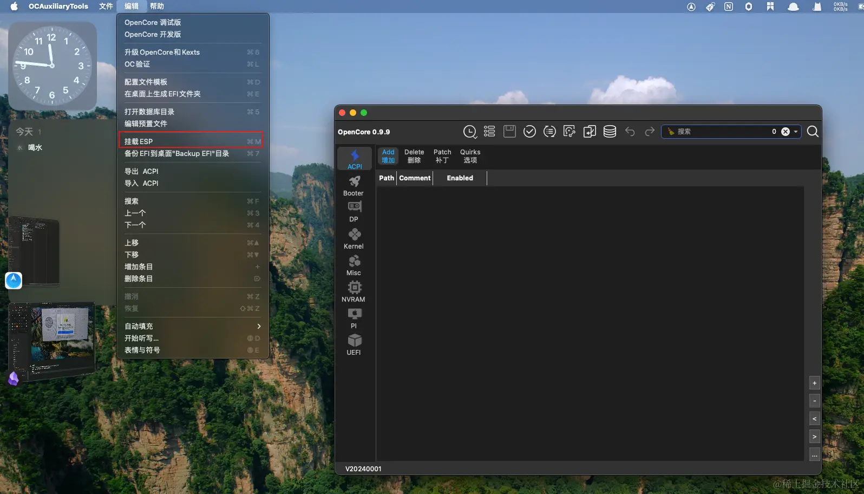
Task: Select Misc in the sidebar
Action: click(354, 265)
